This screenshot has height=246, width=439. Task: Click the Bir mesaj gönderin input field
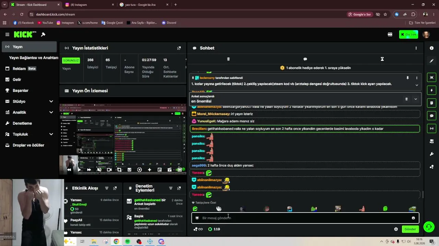point(305,218)
